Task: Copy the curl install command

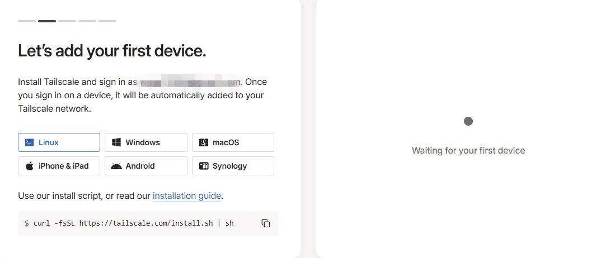Action: [266, 223]
